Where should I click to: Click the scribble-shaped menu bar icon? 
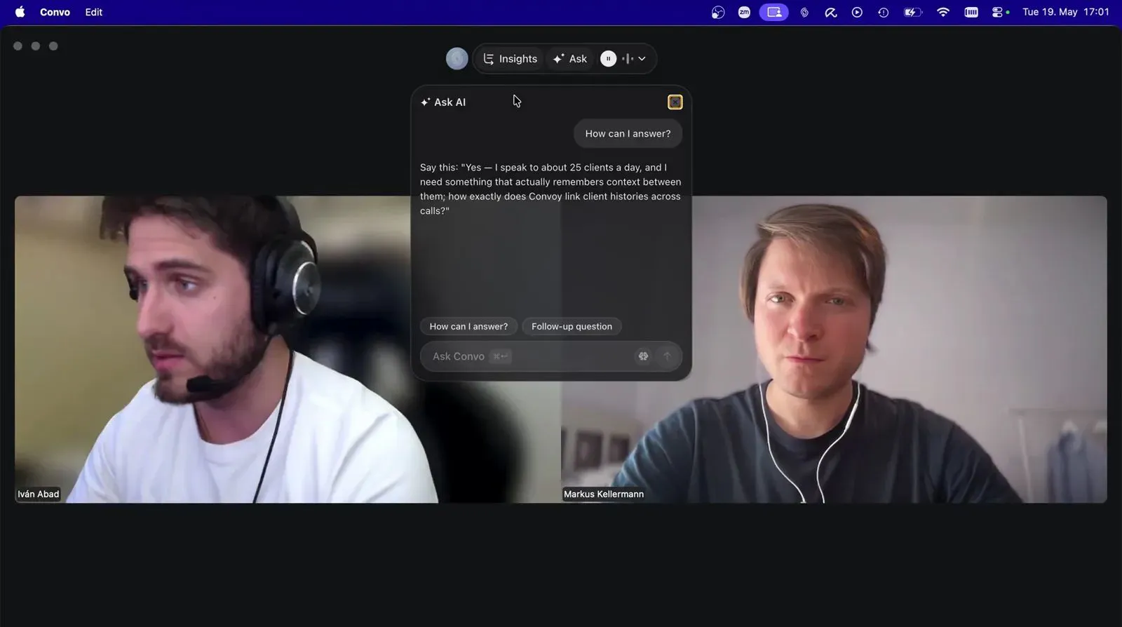pyautogui.click(x=831, y=12)
